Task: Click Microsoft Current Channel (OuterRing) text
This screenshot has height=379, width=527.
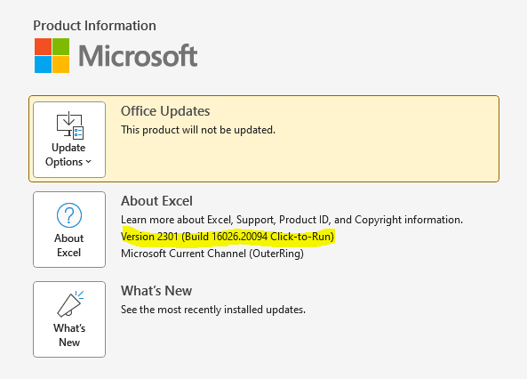Action: tap(212, 254)
